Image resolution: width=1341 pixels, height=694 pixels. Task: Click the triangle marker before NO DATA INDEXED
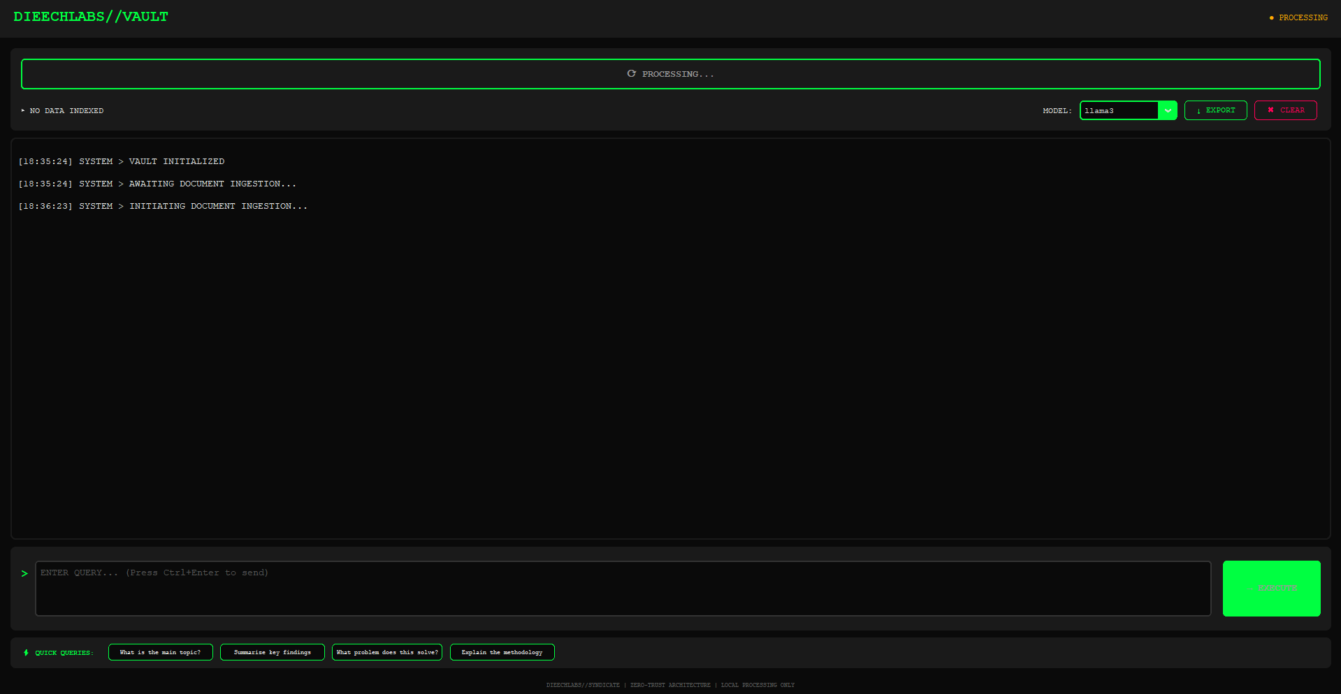[x=23, y=110]
